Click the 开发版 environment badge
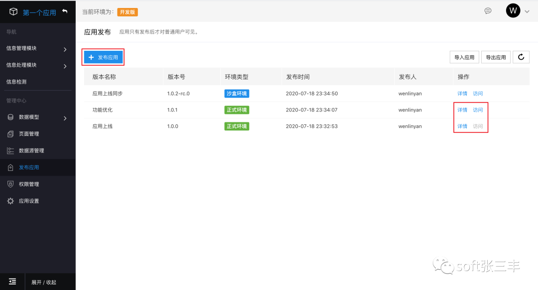This screenshot has height=290, width=538. point(128,12)
